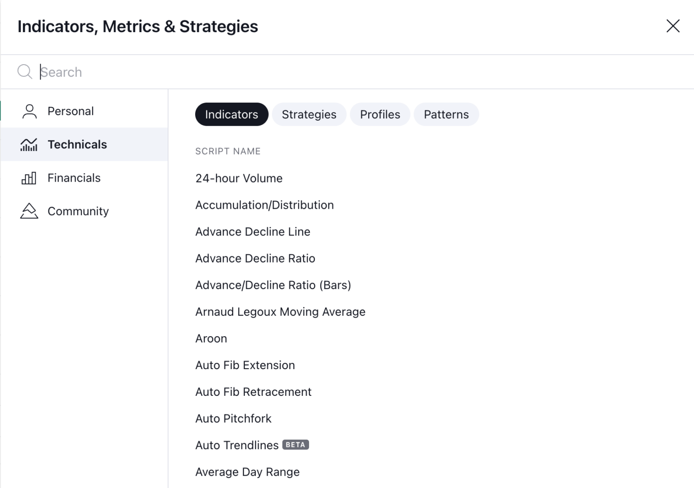
Task: Choose Arnaud Legoux Moving Average
Action: [280, 312]
